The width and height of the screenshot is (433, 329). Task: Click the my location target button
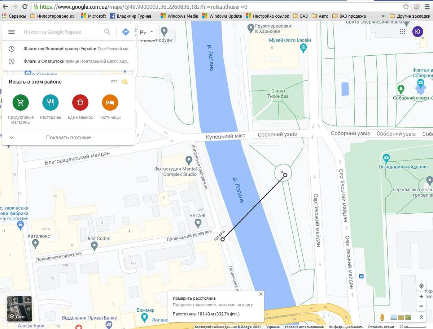point(421,286)
